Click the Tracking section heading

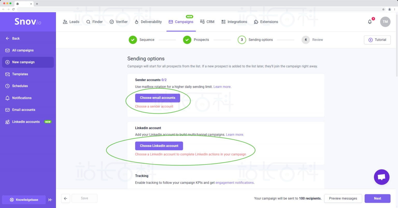(x=142, y=176)
